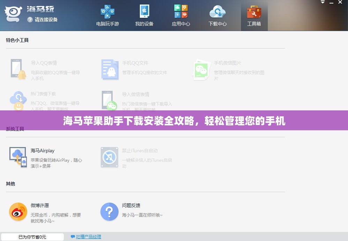
Task: Click the 微博许愿 title text
Action: [40, 205]
